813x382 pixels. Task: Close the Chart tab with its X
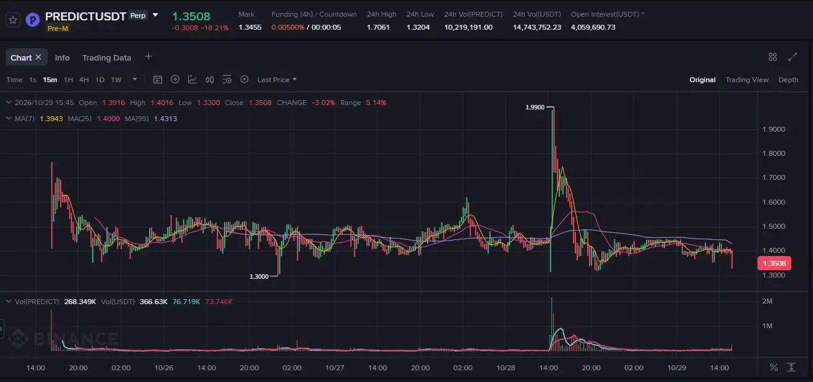pos(38,57)
